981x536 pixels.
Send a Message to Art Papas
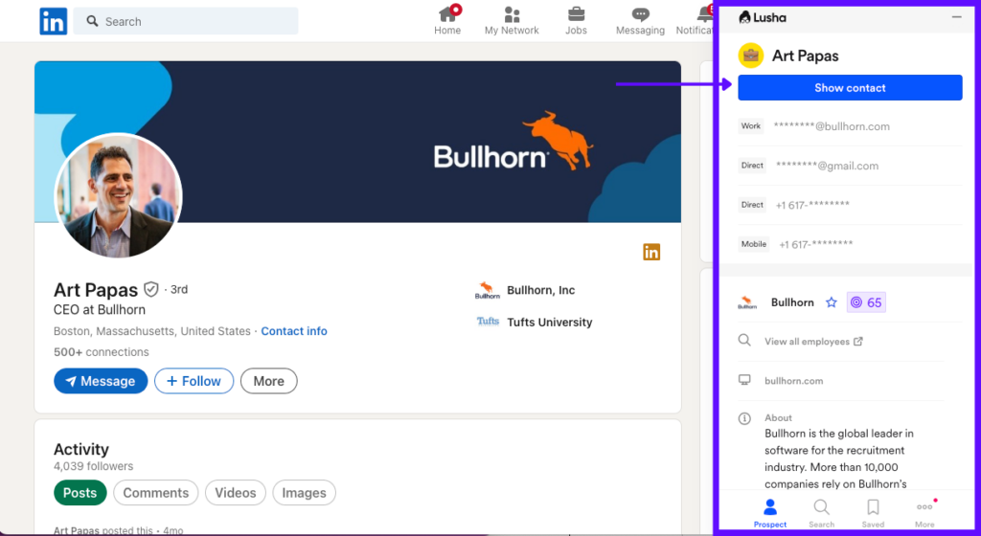click(101, 381)
